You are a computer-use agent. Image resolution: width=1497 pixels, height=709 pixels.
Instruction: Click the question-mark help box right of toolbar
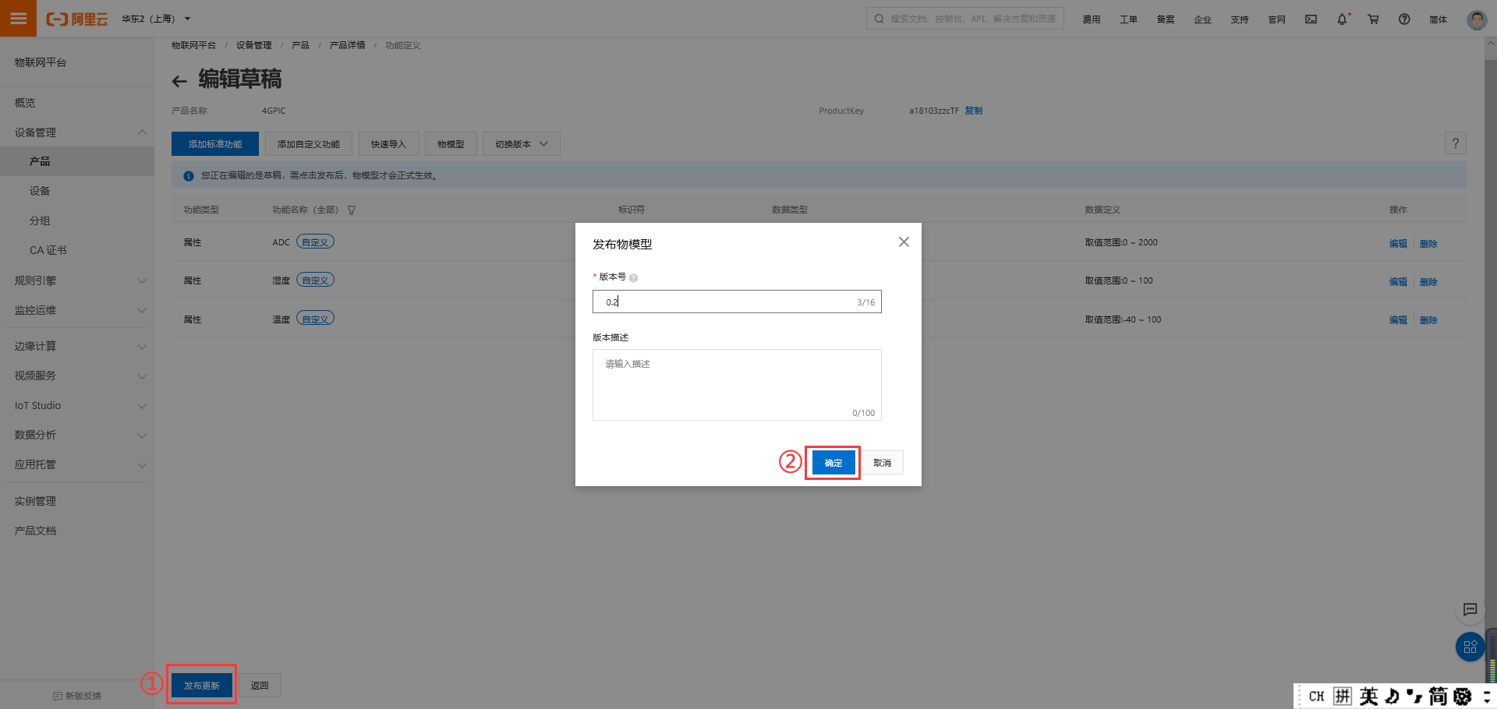tap(1456, 143)
